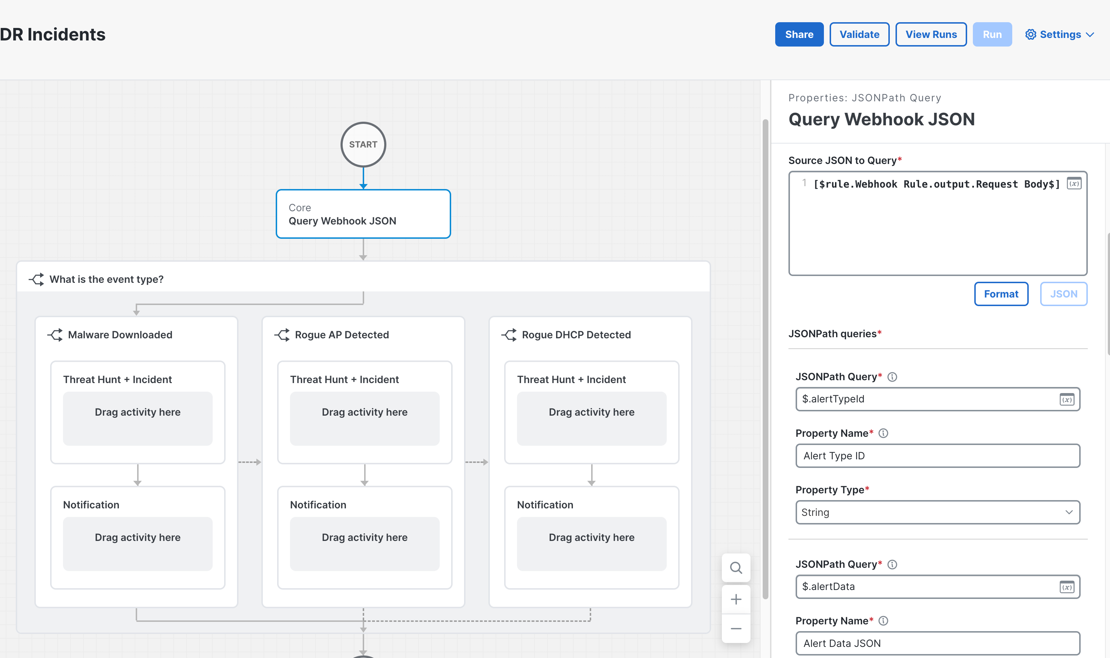Viewport: 1110px width, 658px height.
Task: Click the Alert Type ID name field
Action: [x=937, y=456]
